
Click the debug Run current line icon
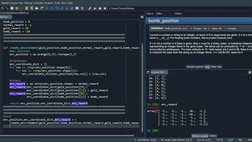click(52, 8)
